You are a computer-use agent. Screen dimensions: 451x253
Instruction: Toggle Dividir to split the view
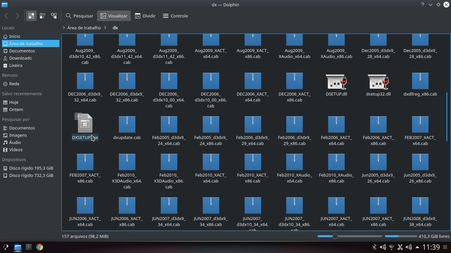(145, 15)
